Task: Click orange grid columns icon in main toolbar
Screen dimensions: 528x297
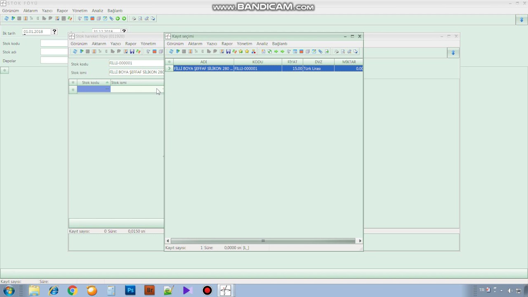Action: coord(26,19)
